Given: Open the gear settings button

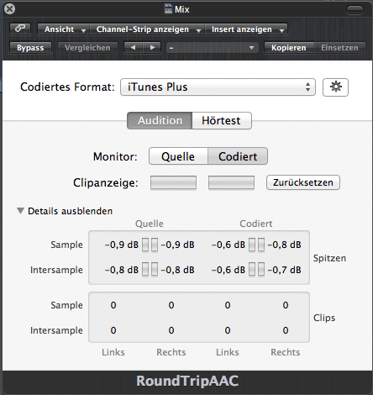Looking at the screenshot, I should point(335,87).
